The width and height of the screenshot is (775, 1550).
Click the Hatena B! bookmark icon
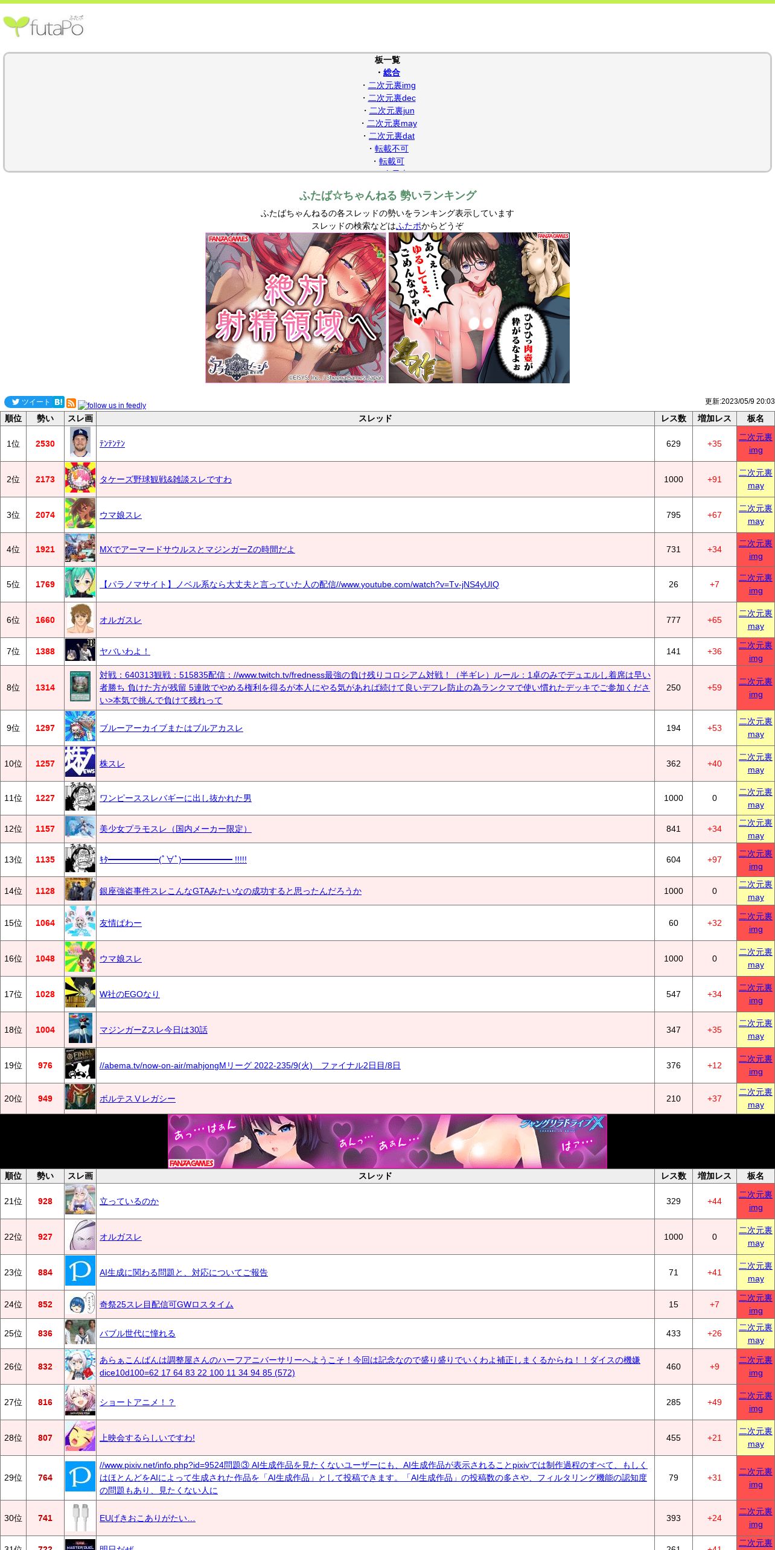pyautogui.click(x=59, y=402)
